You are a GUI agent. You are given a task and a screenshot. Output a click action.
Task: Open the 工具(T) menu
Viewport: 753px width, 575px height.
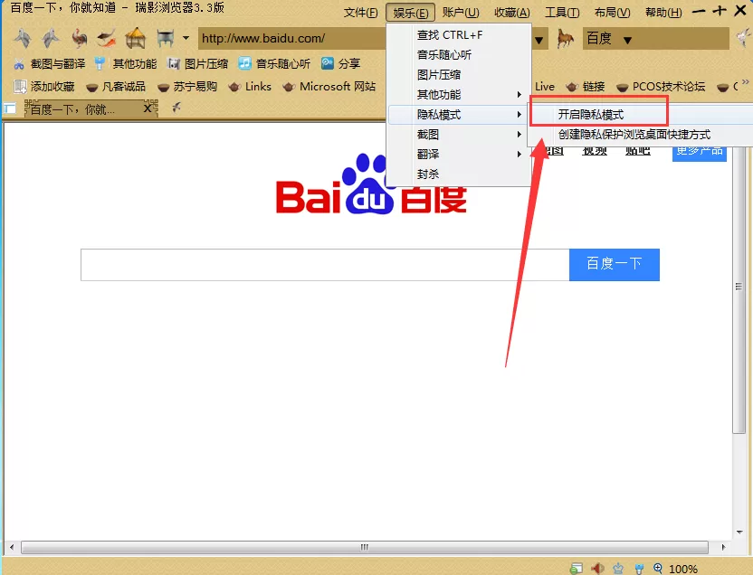pyautogui.click(x=562, y=13)
